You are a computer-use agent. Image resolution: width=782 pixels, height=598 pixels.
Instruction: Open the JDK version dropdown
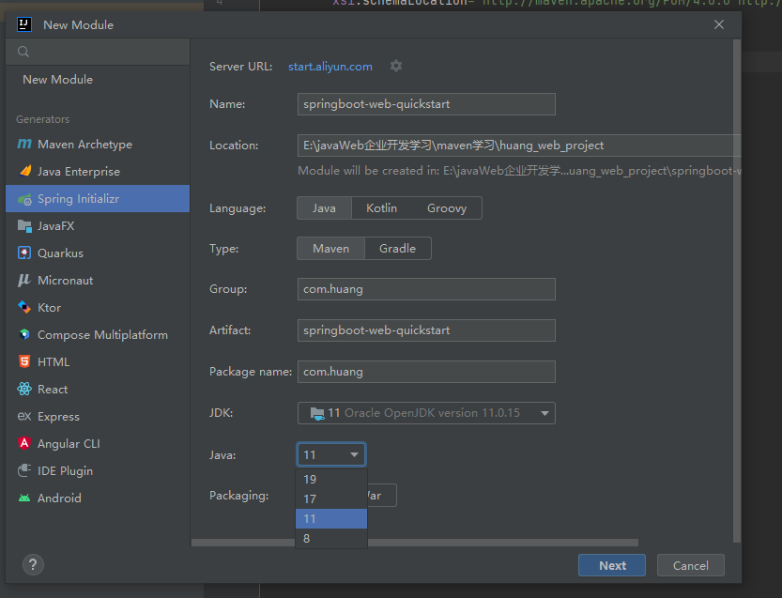click(544, 413)
